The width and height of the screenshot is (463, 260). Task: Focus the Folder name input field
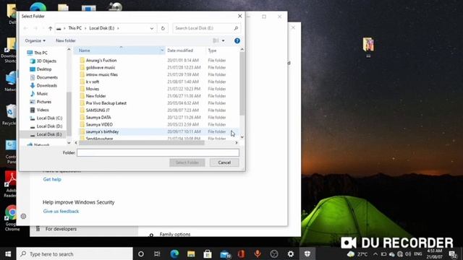(x=158, y=152)
